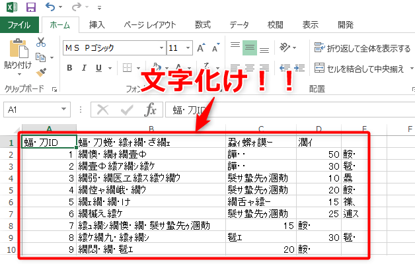This screenshot has height=264, width=415.
Task: Toggle Italic formatting
Action: click(85, 68)
